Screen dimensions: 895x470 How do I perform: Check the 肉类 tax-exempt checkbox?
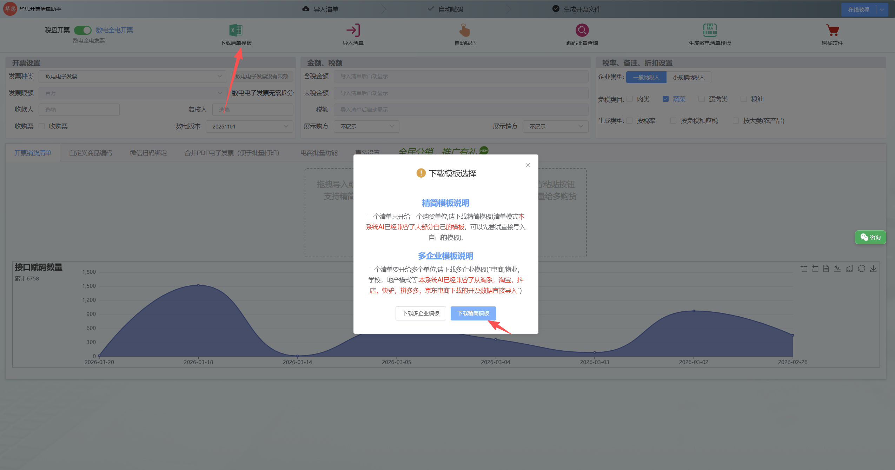coord(630,99)
